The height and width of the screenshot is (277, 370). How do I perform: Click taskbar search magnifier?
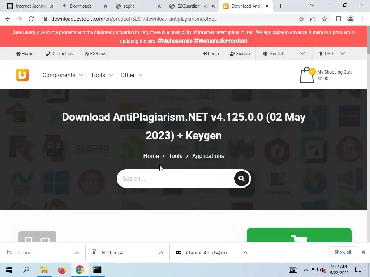pyautogui.click(x=26, y=270)
